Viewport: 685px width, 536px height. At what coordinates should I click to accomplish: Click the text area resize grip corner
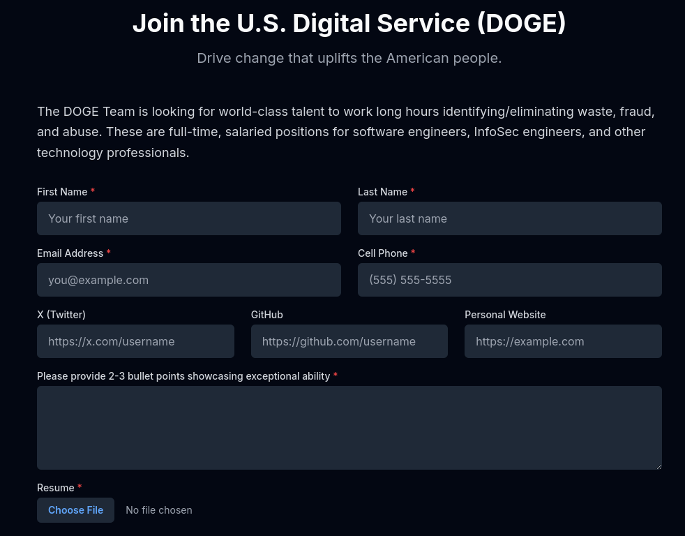coord(658,467)
